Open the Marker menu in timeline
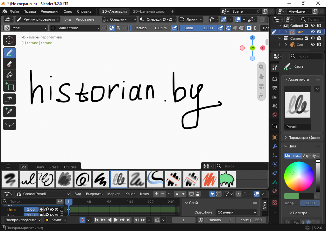 point(114,194)
